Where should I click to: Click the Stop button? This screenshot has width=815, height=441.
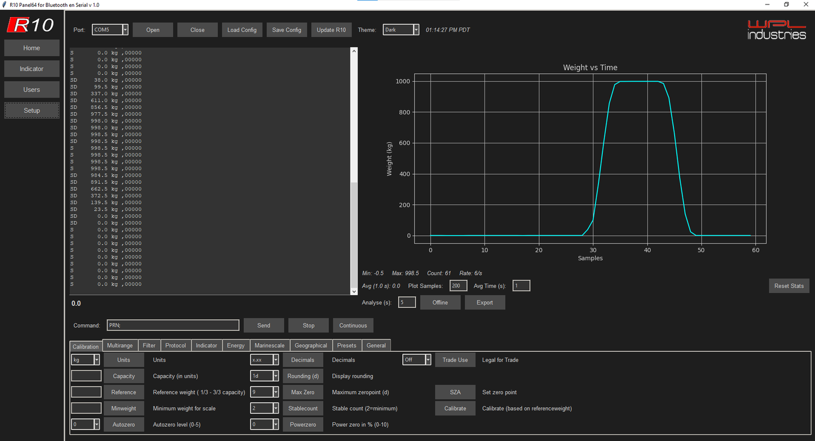click(x=309, y=325)
